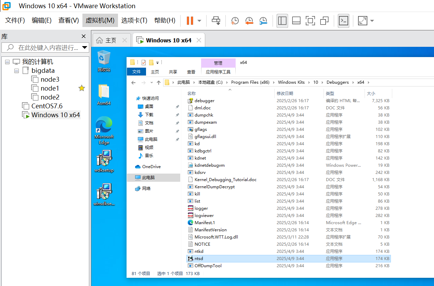Take a snapshot of this virtual machine
434x286 pixels.
pos(235,21)
